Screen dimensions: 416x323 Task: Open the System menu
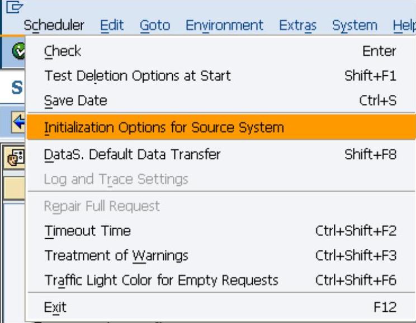coord(354,26)
